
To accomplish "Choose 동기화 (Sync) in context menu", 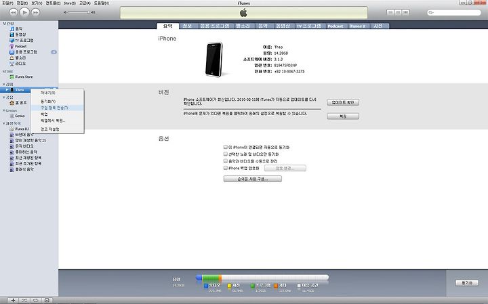I will (57, 102).
